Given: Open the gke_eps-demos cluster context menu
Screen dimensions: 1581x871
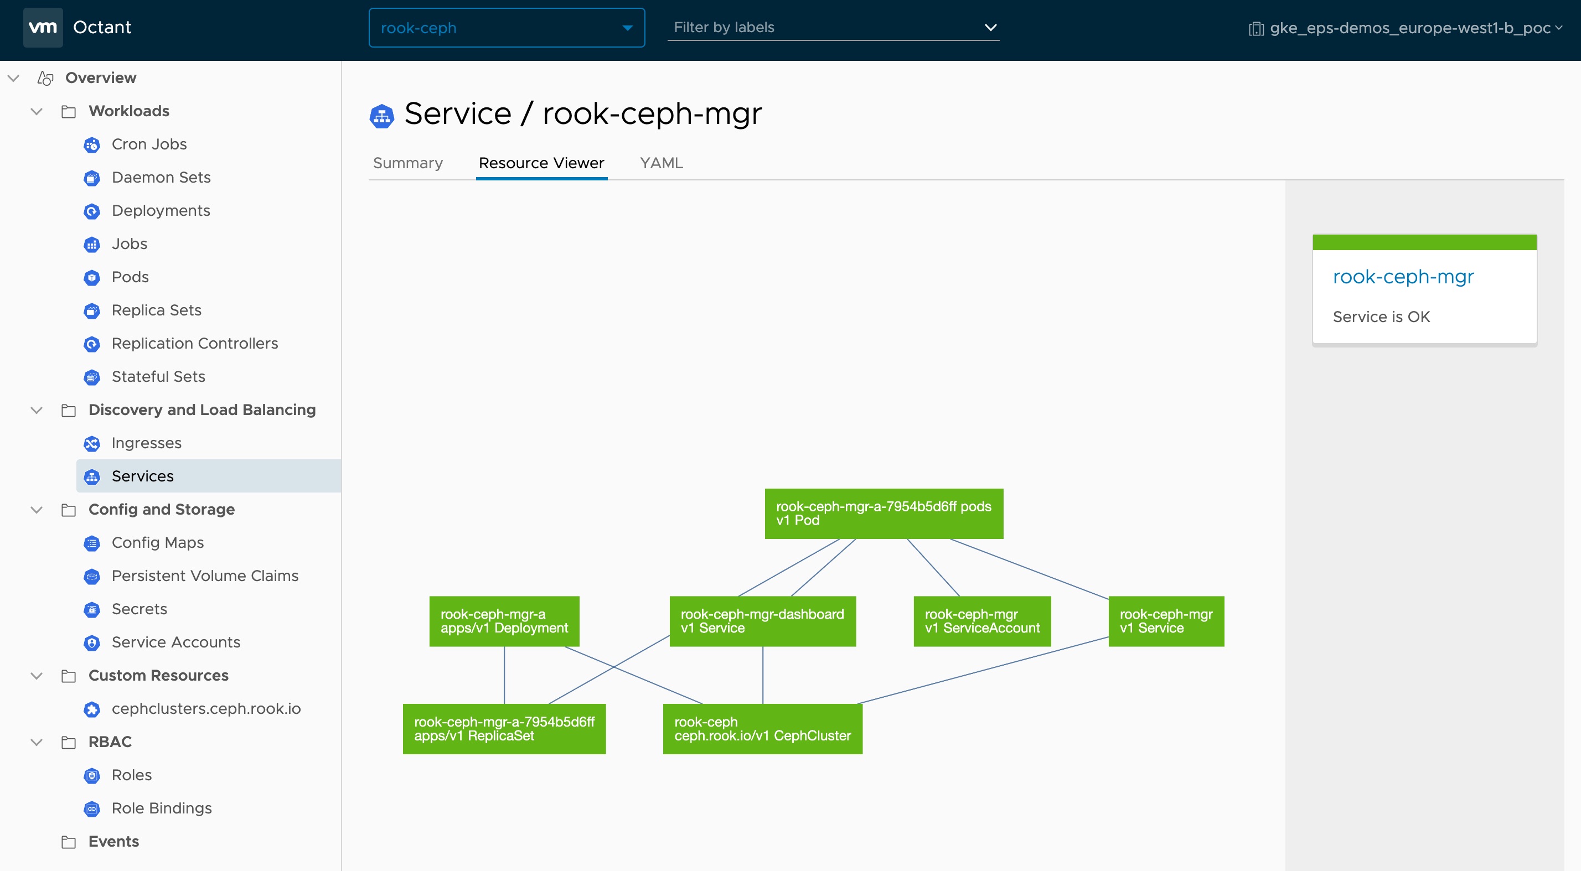Looking at the screenshot, I should 1406,28.
